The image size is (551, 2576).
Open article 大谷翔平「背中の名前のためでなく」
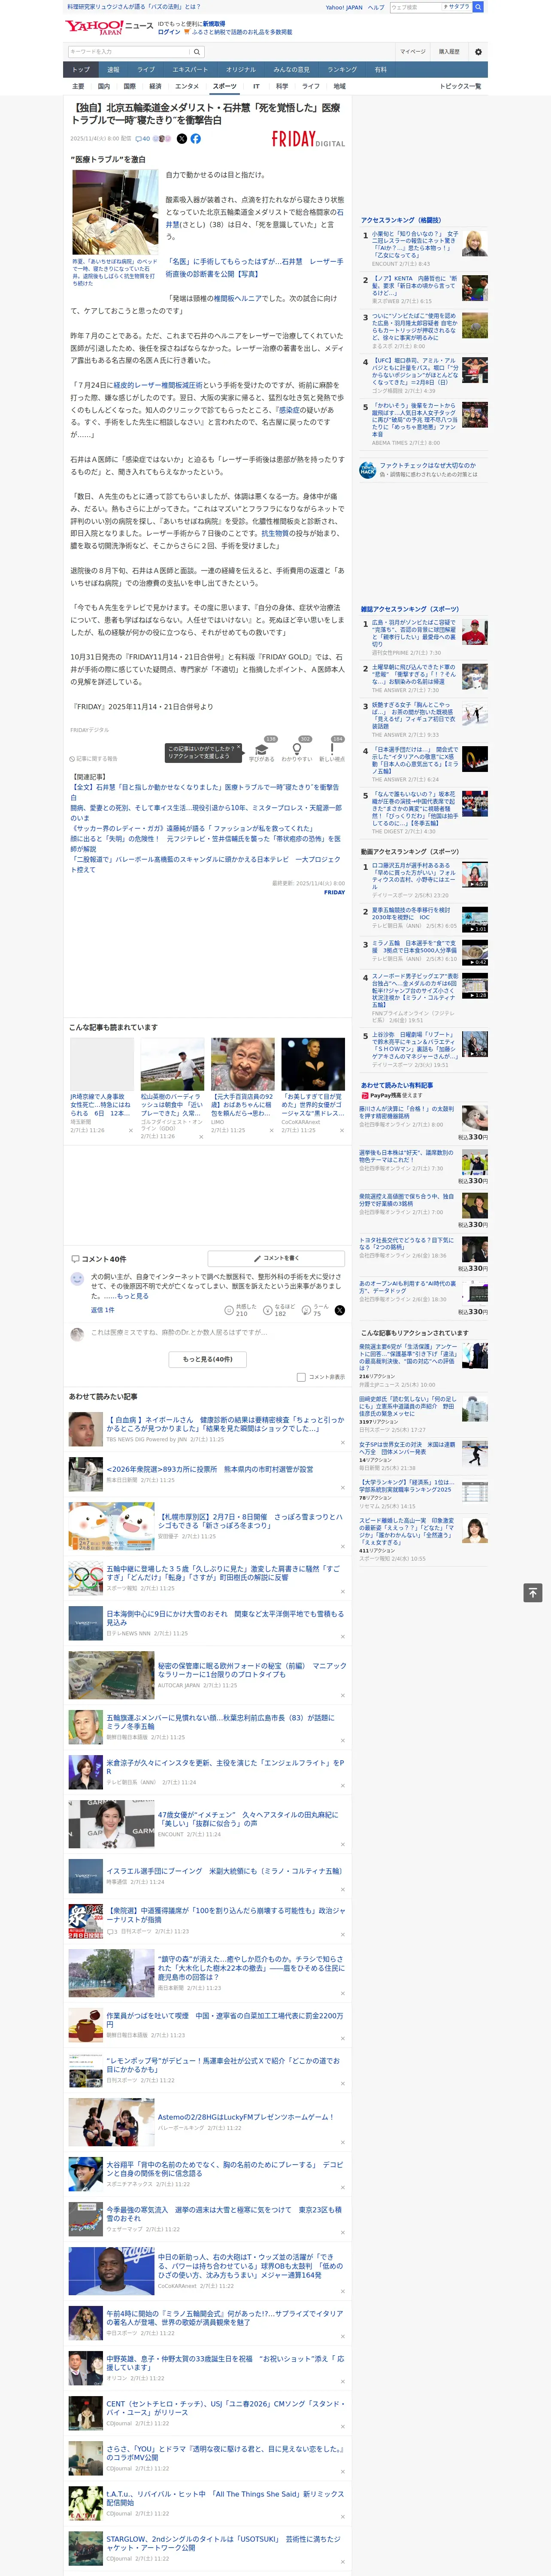[x=225, y=2169]
